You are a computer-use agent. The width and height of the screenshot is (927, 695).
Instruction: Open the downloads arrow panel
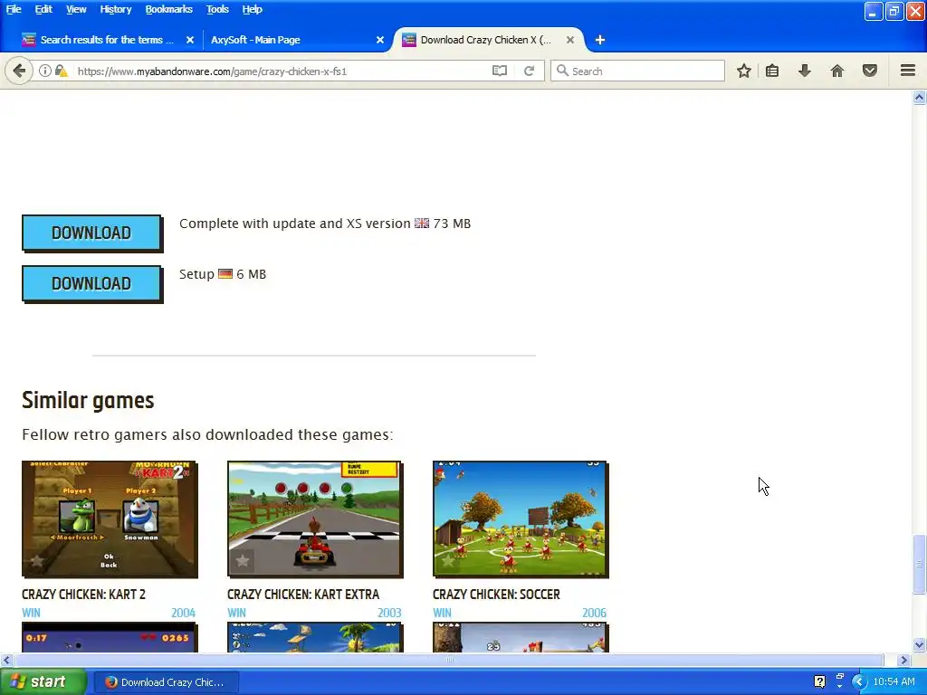805,71
